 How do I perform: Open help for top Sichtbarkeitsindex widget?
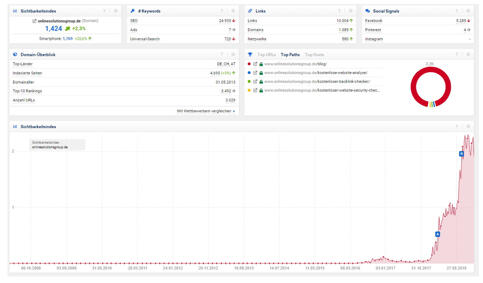pyautogui.click(x=104, y=11)
